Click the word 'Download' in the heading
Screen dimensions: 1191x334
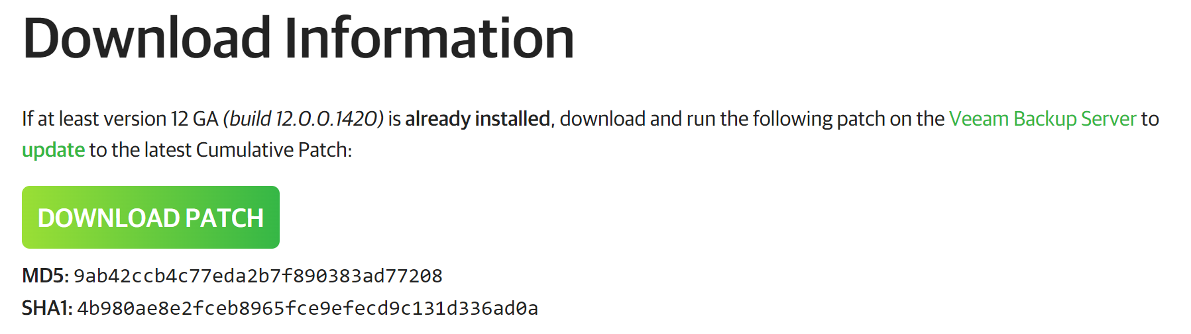[147, 38]
